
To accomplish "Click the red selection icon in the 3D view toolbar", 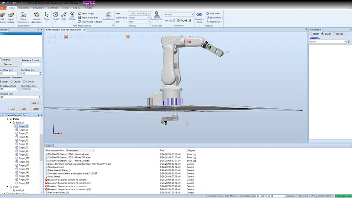I will (66, 37).
